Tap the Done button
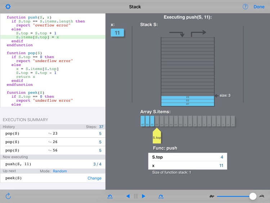This screenshot has width=270, height=203. coord(259,7)
